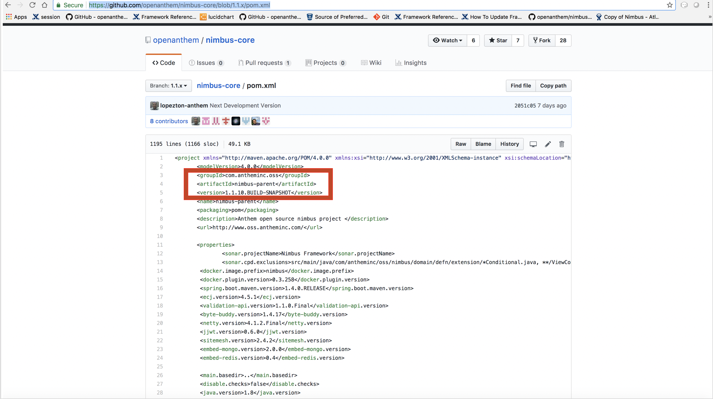This screenshot has height=399, width=713.
Task: Click the description Anthem open source line
Action: point(293,219)
